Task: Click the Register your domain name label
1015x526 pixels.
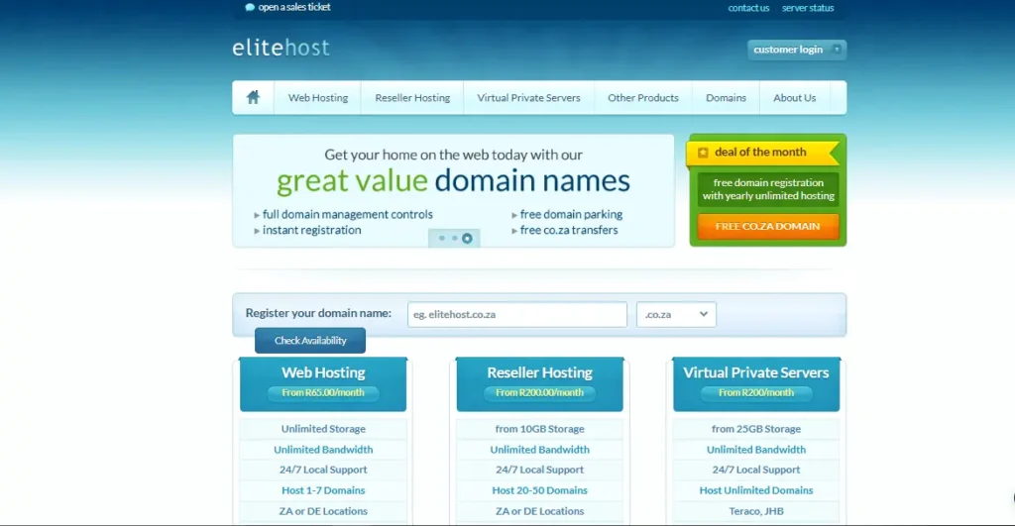Action: pyautogui.click(x=318, y=313)
